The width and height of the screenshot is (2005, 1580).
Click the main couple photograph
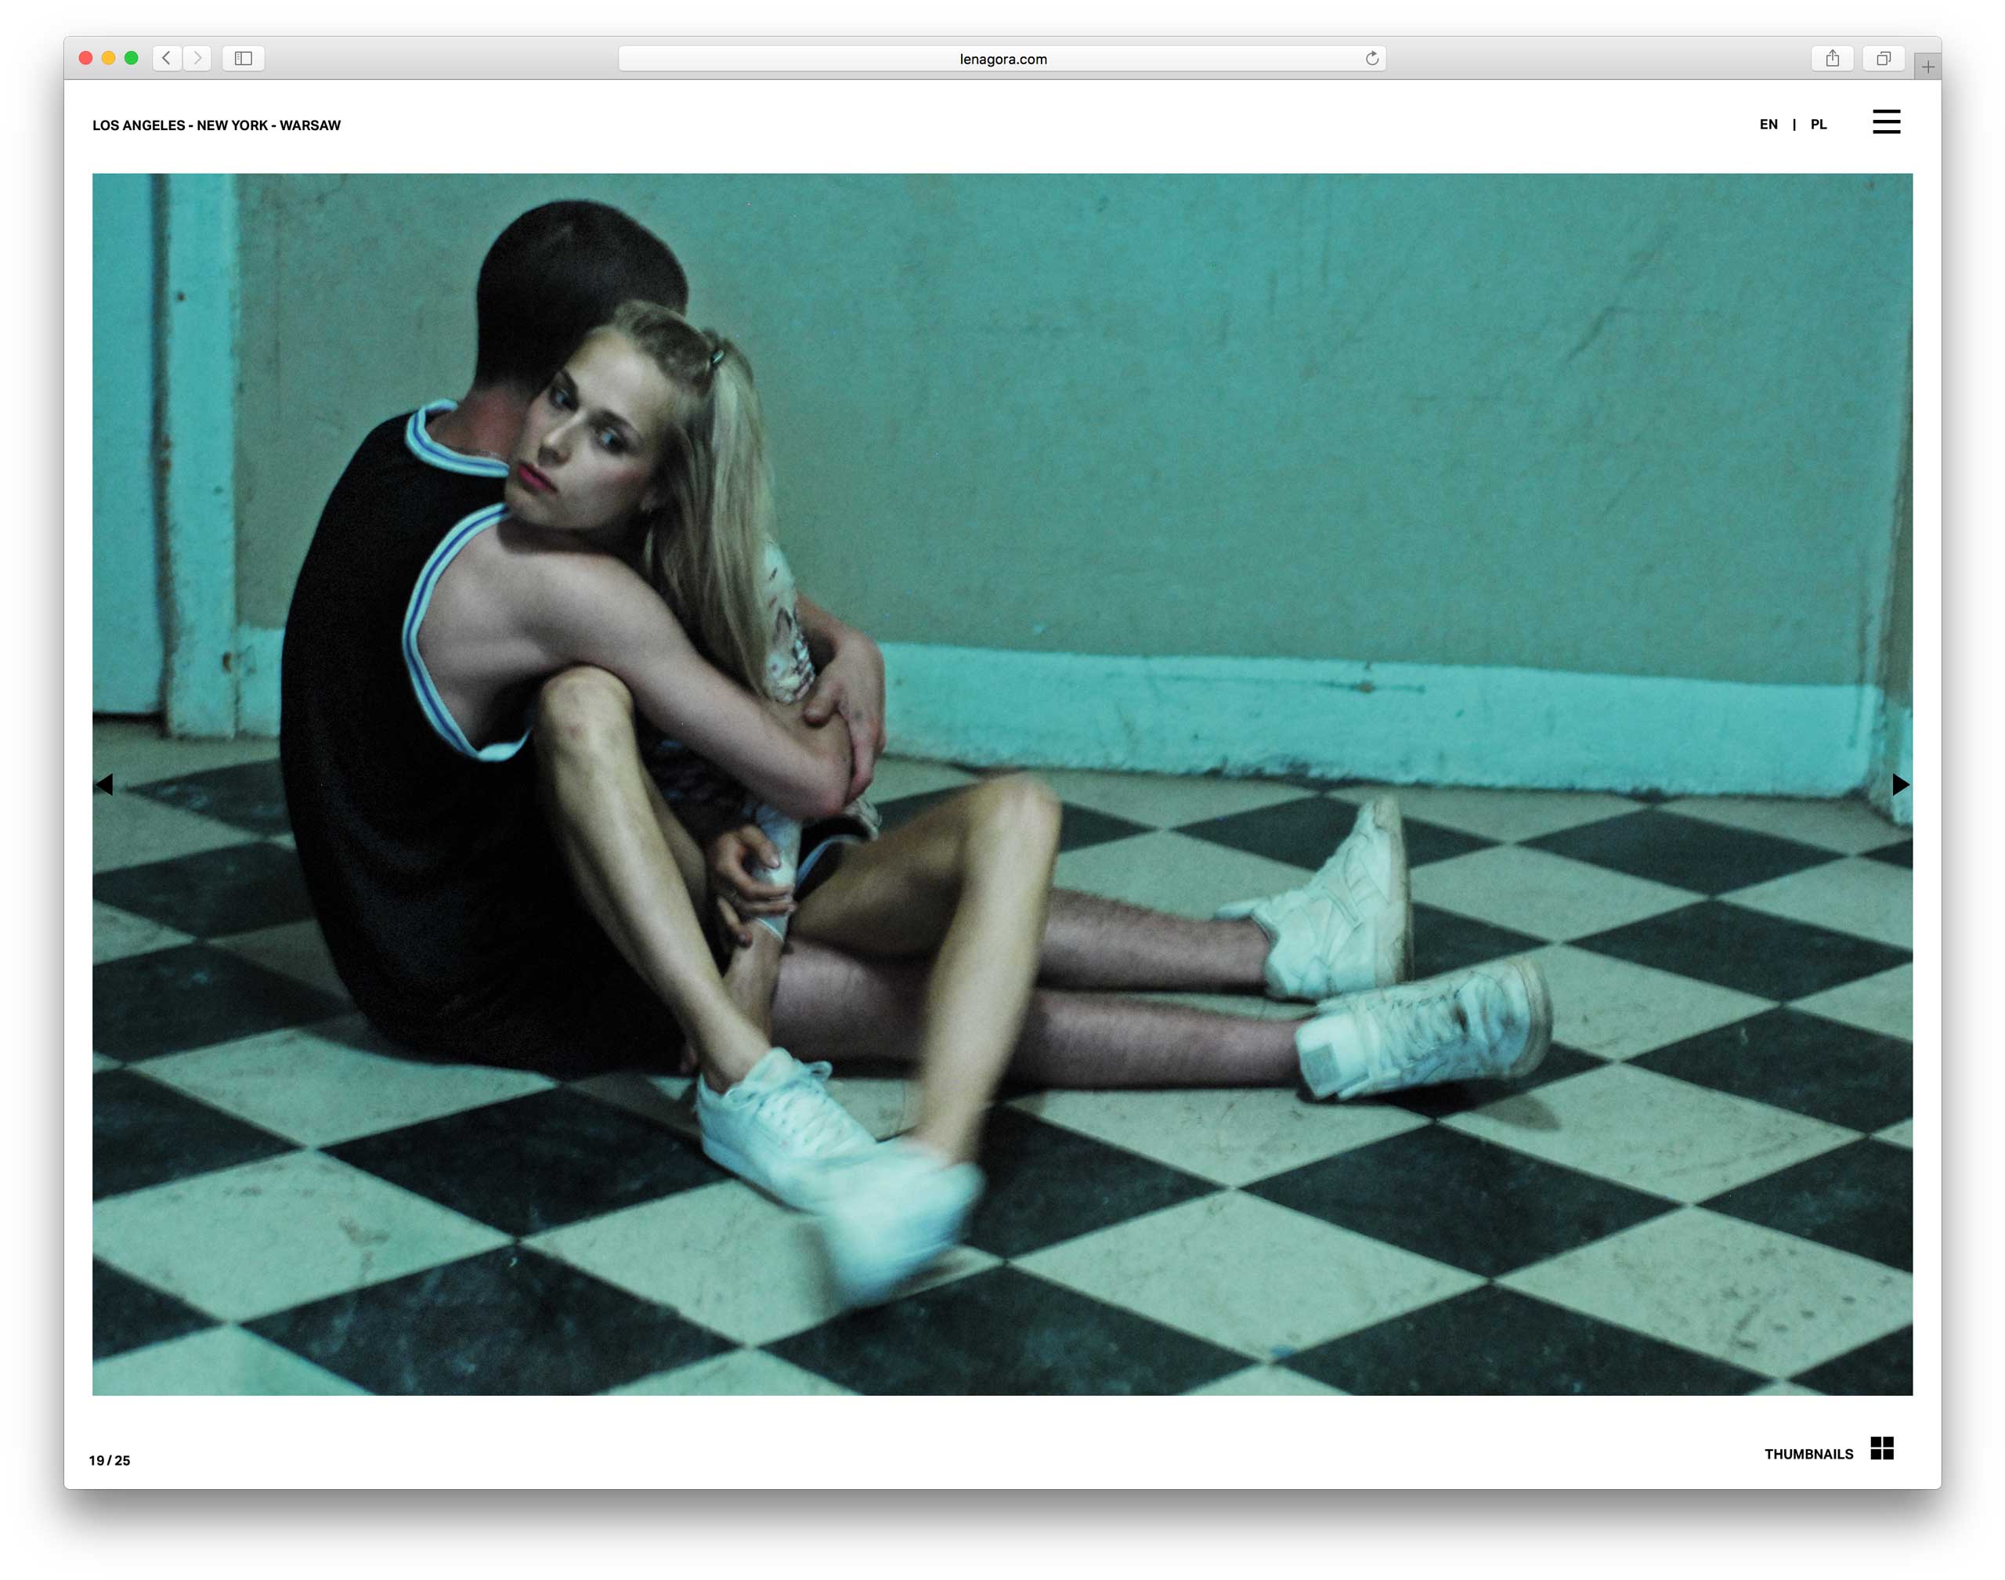1002,783
